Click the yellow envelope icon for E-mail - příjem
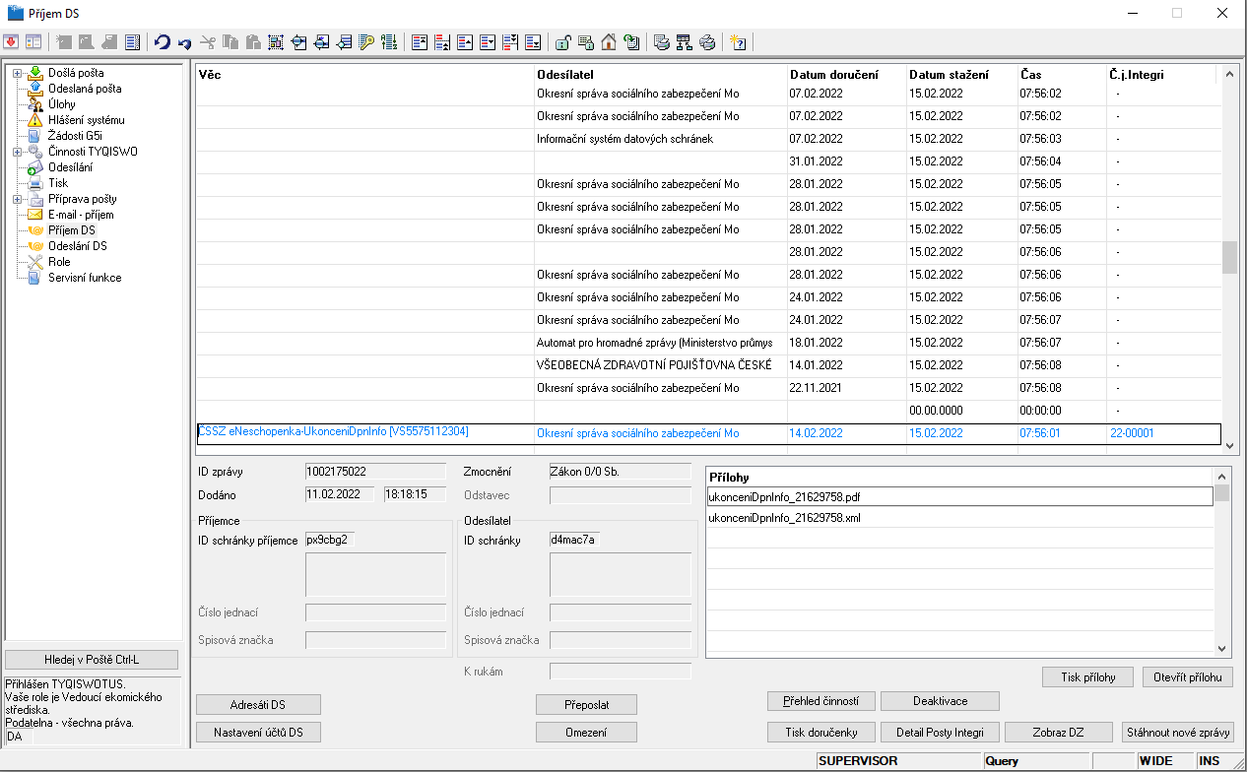 pos(35,215)
